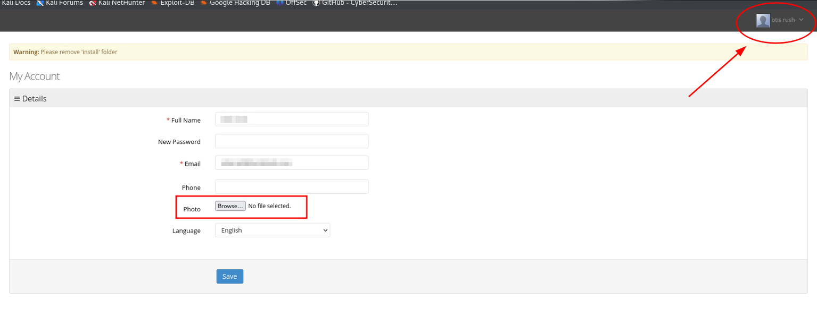Open the Kali Docs bookmark

[x=16, y=3]
